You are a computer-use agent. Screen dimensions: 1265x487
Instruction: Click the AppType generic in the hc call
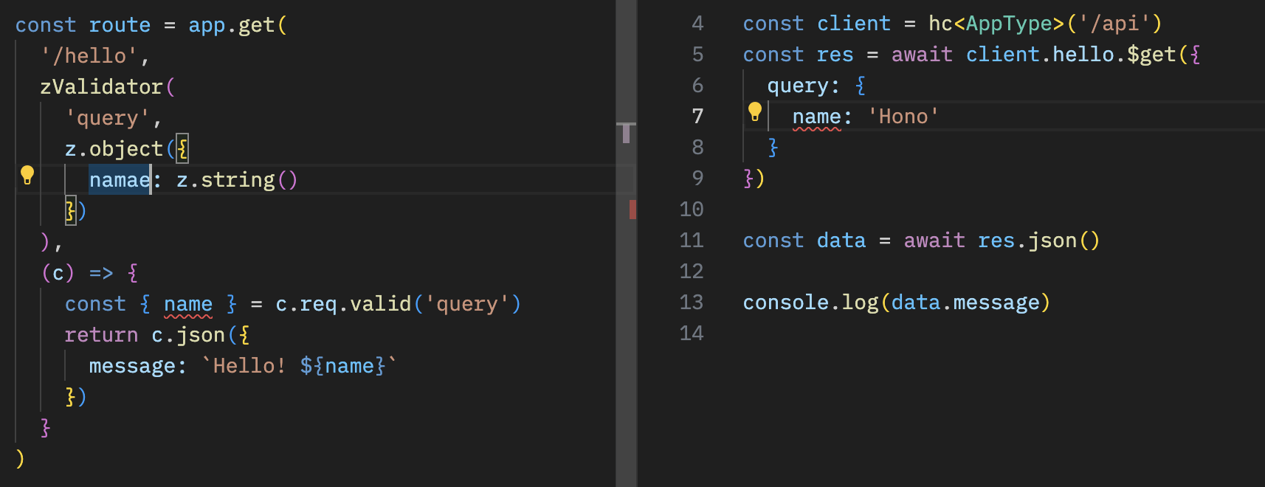(1009, 24)
